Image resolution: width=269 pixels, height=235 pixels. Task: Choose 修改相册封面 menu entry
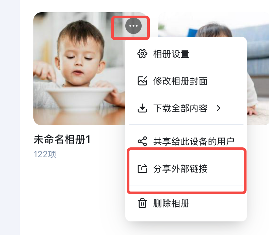(186, 81)
